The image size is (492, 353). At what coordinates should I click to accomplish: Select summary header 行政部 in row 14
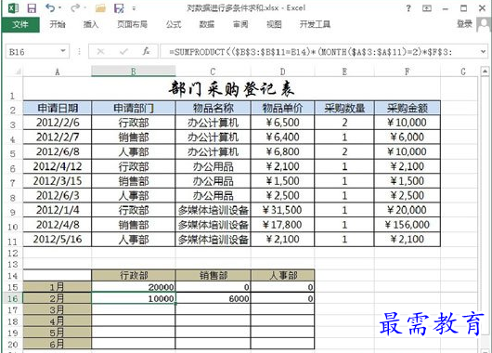pyautogui.click(x=134, y=275)
